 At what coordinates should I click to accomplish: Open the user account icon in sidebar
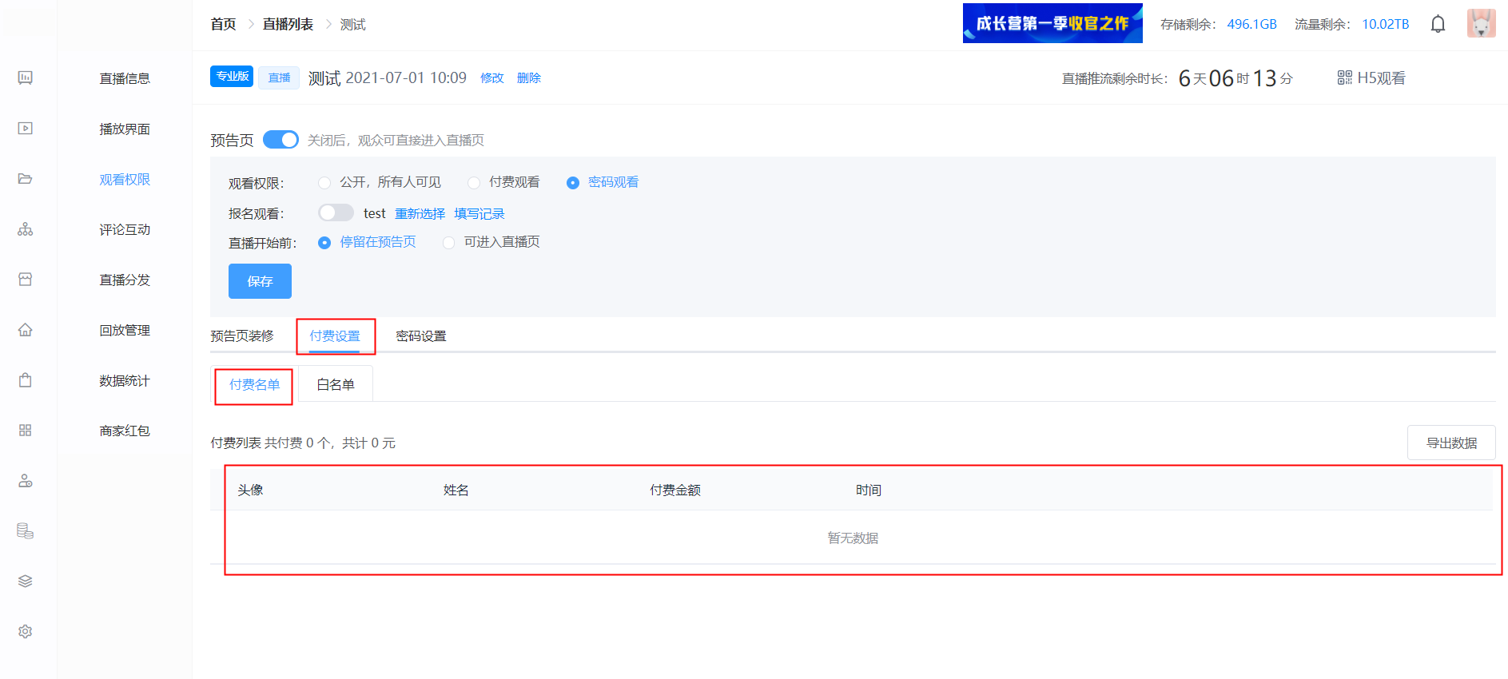pyautogui.click(x=26, y=480)
